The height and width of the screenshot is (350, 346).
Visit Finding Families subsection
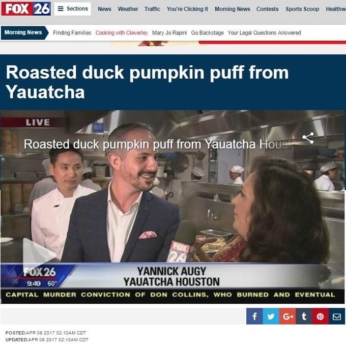pyautogui.click(x=72, y=33)
